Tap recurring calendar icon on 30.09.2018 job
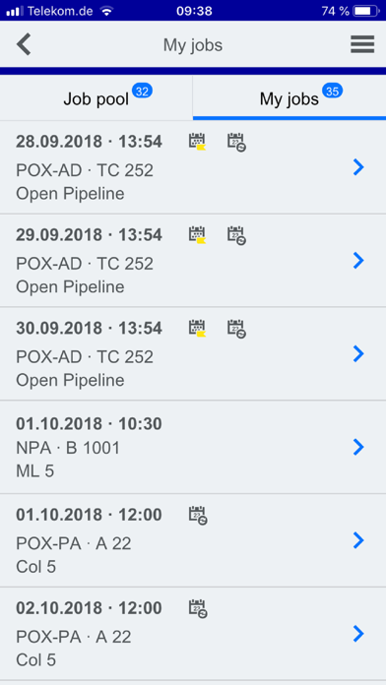 236,329
